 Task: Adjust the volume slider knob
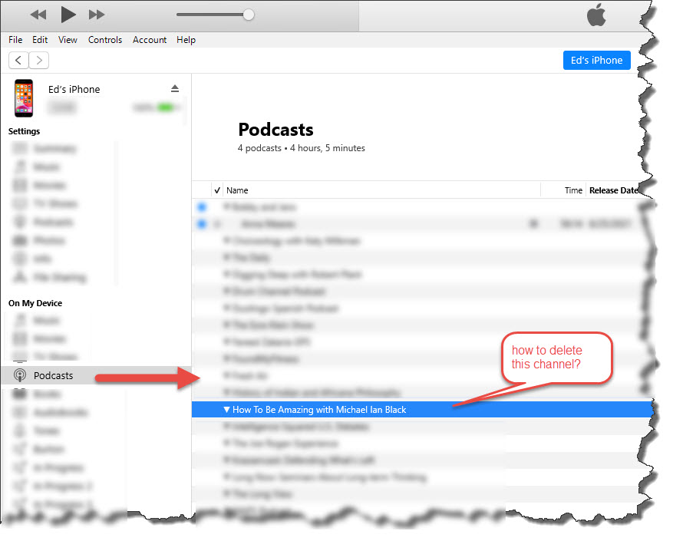coord(248,15)
